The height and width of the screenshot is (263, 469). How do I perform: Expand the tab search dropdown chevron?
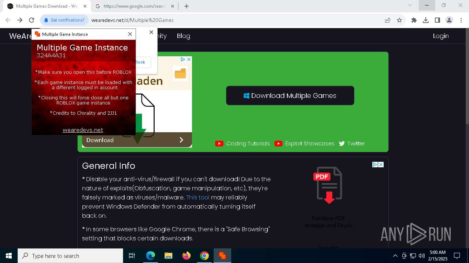click(410, 5)
